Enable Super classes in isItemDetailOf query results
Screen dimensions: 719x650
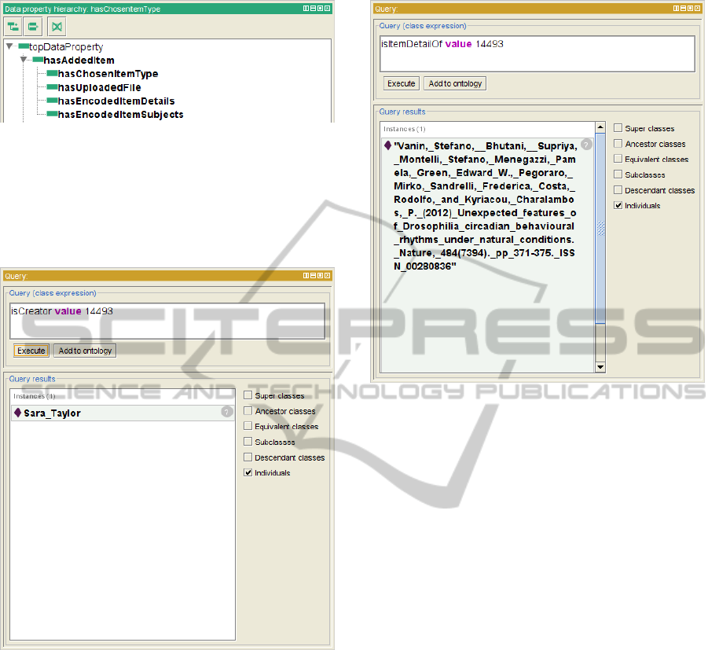click(x=618, y=128)
